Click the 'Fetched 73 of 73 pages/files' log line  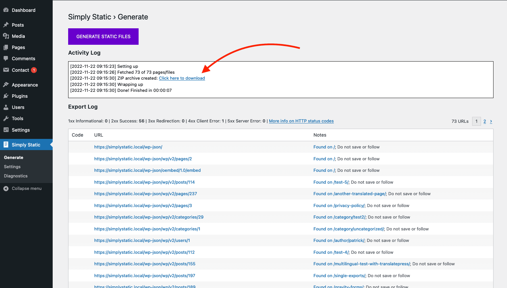click(x=122, y=72)
